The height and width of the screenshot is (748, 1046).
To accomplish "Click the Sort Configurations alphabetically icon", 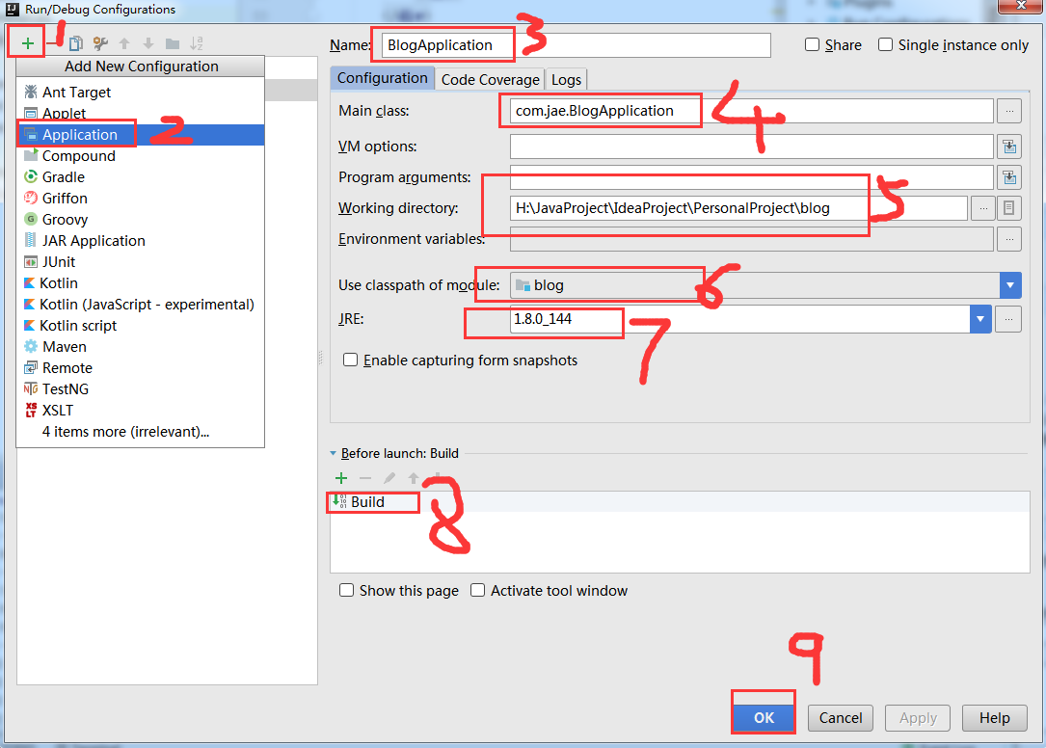I will (196, 43).
